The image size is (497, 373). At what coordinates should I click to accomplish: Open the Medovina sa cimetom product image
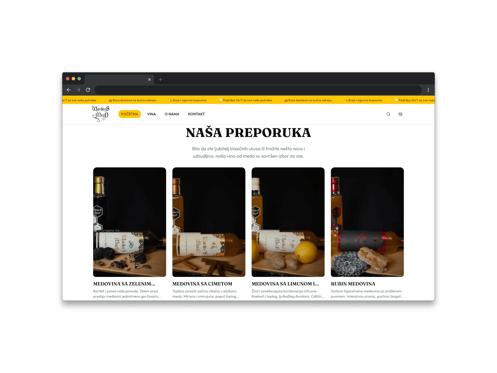pos(209,222)
